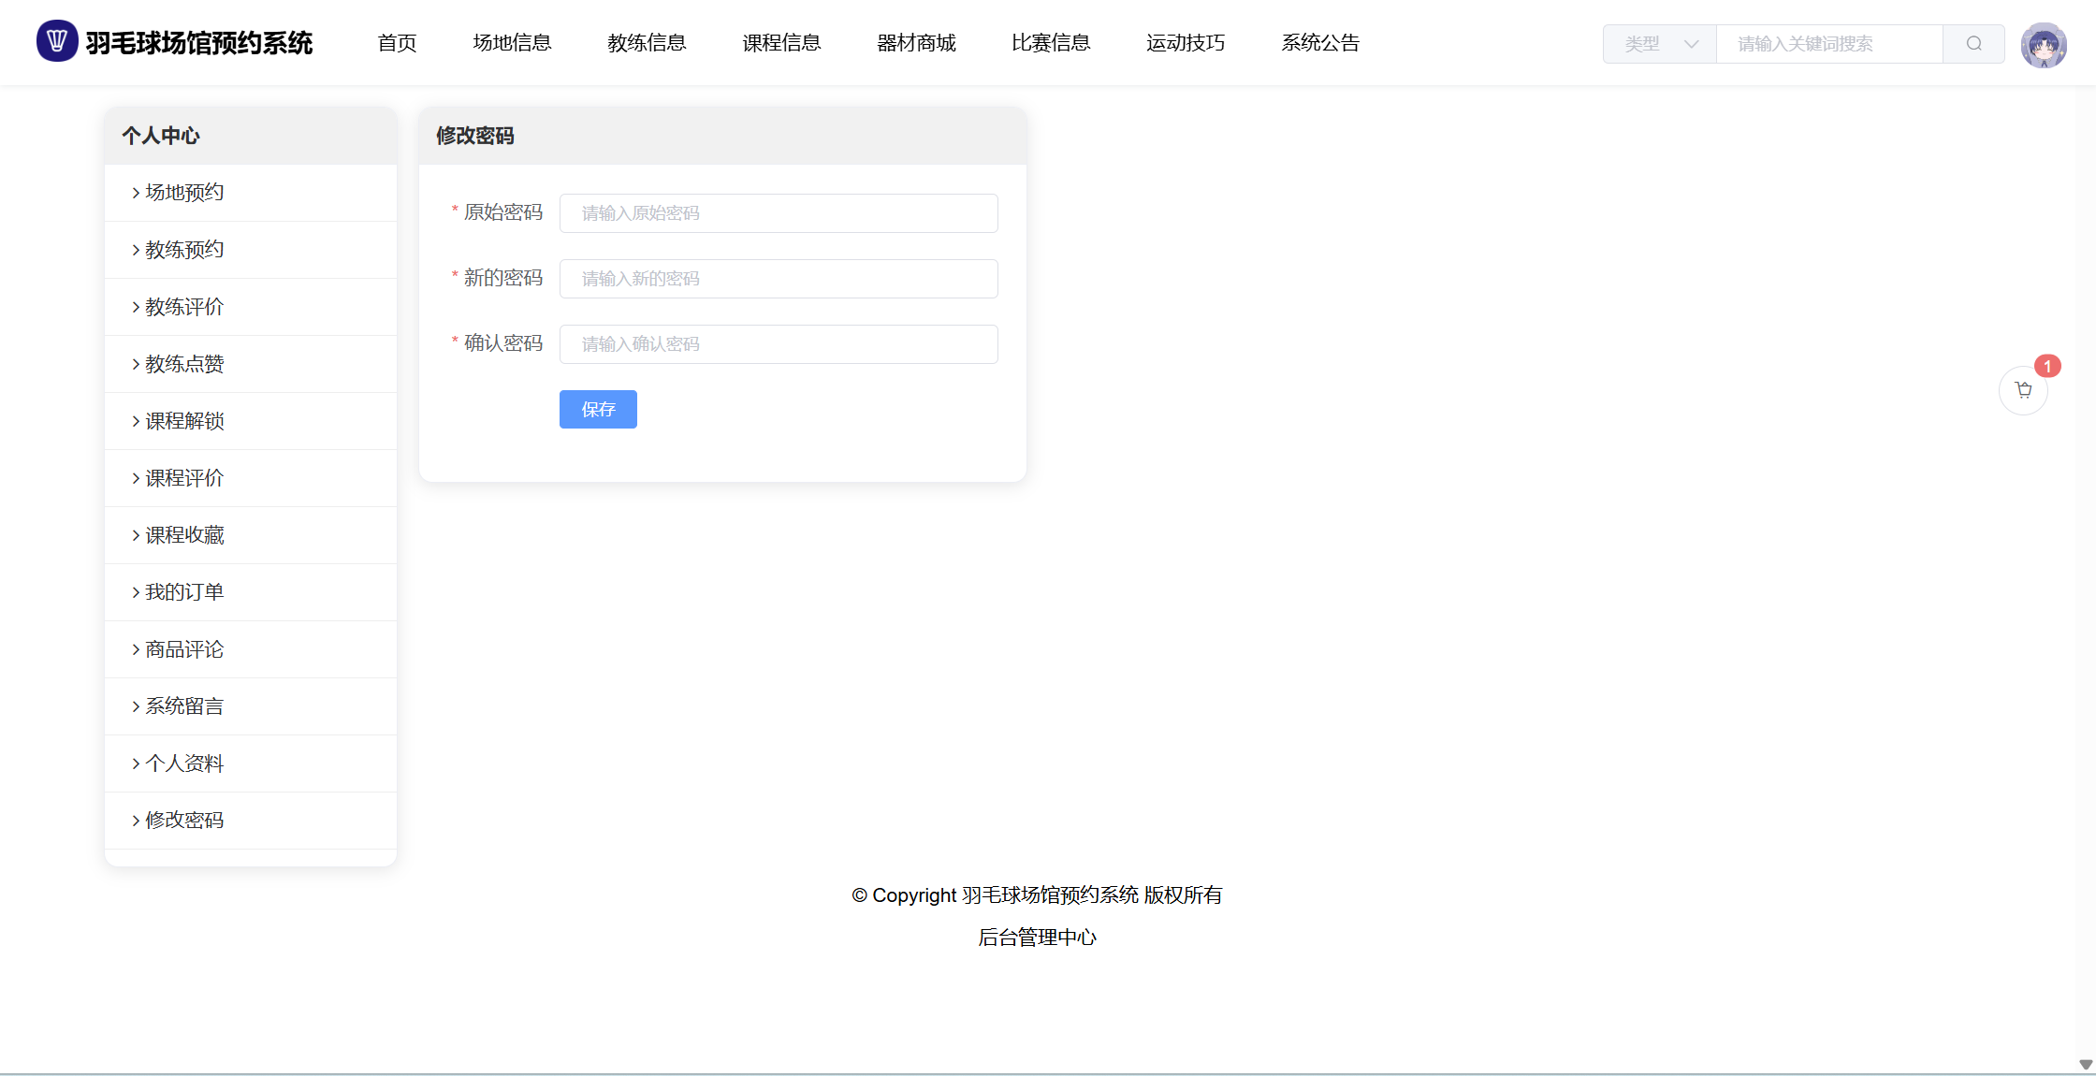Open the user avatar menu
The height and width of the screenshot is (1076, 2096).
point(2043,45)
